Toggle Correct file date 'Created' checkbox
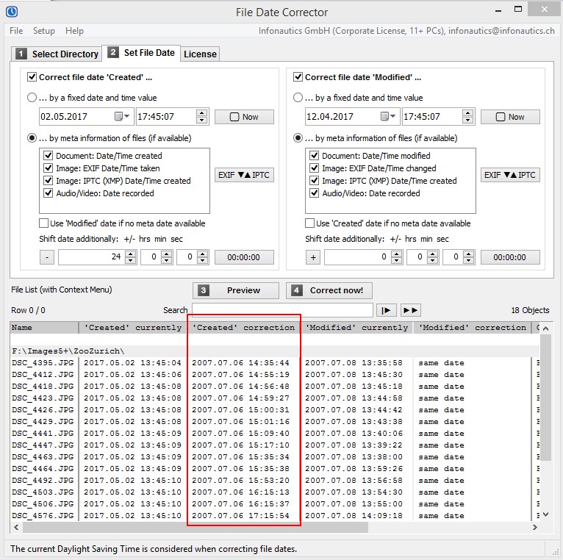 point(32,77)
